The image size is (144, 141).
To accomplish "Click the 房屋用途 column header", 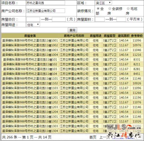I will tap(96, 36).
